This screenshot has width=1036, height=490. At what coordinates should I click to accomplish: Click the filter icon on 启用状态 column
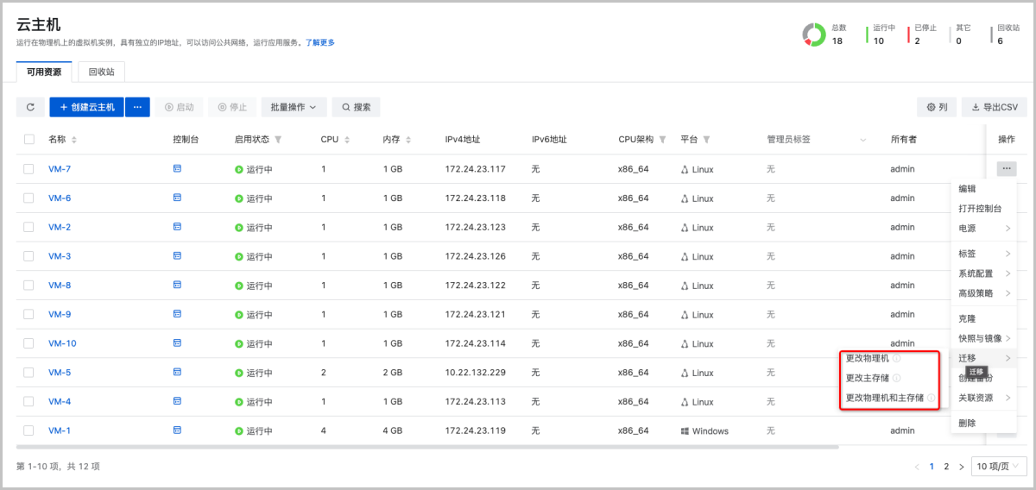278,140
